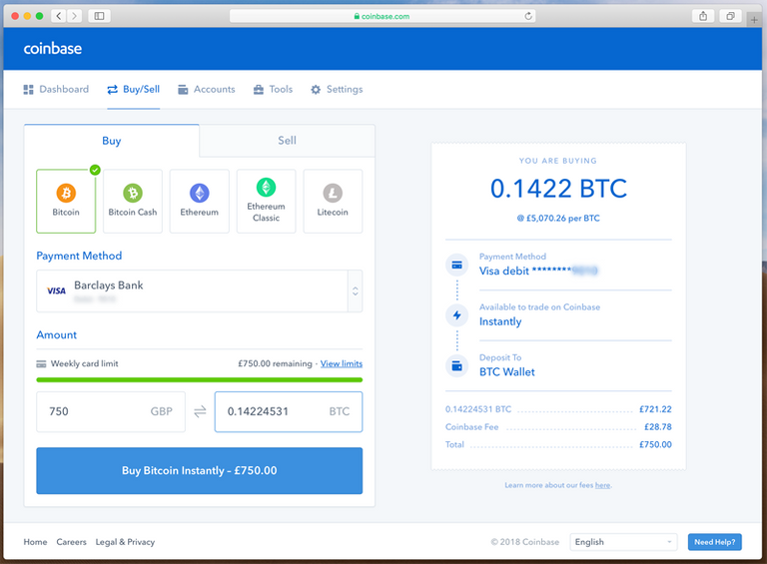Open the Settings navigation item
The height and width of the screenshot is (564, 767).
(337, 90)
